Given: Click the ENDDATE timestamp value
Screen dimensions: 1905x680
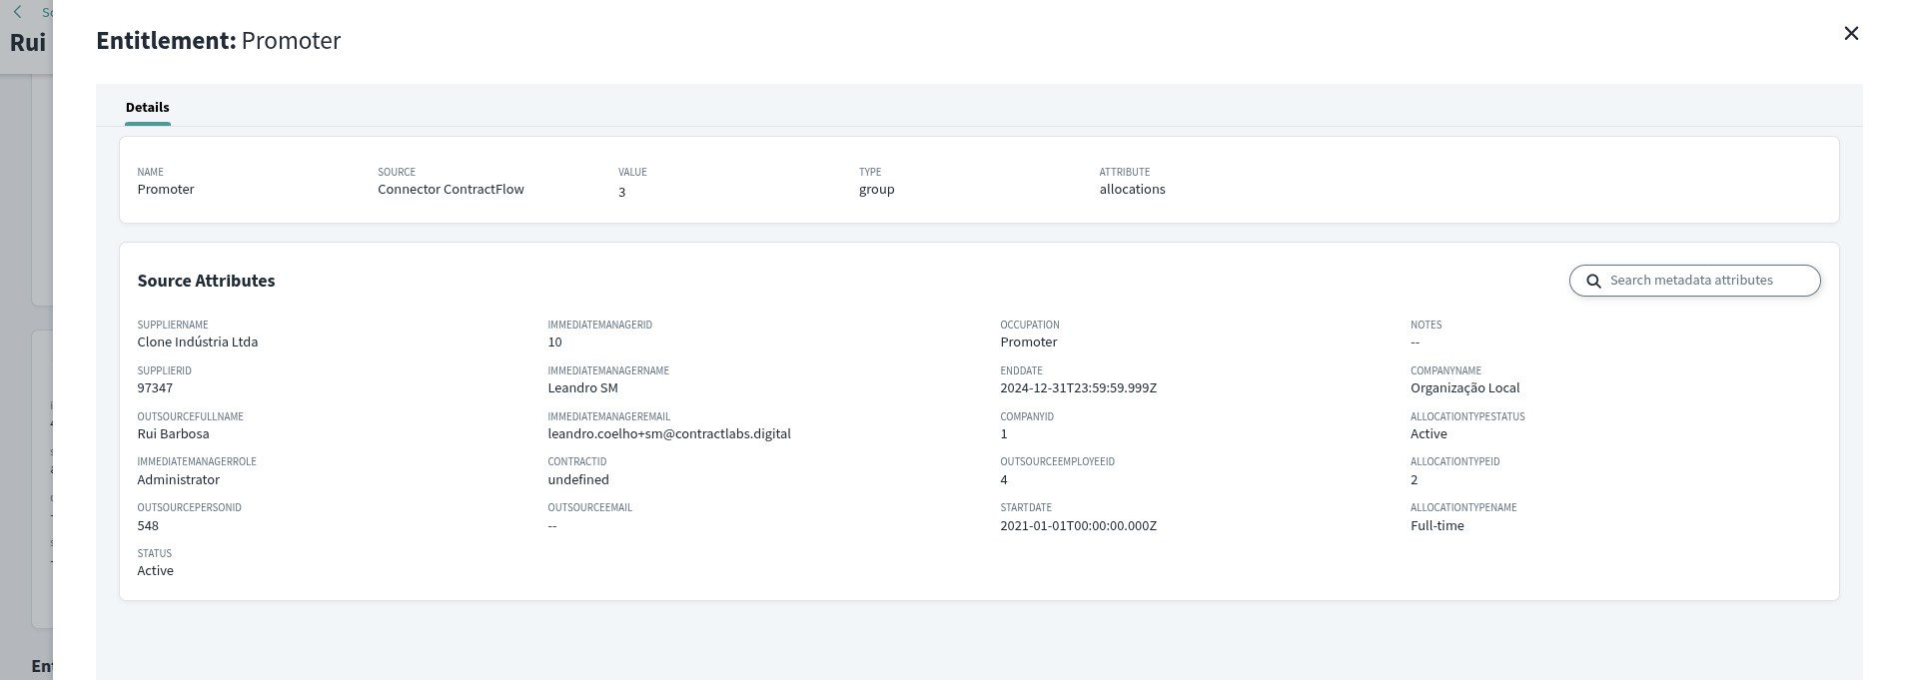Looking at the screenshot, I should (1077, 388).
